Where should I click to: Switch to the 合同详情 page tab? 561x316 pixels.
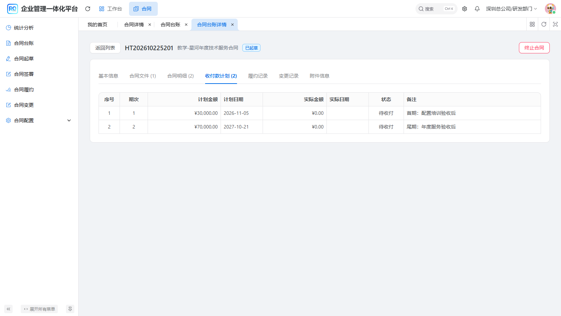[134, 25]
